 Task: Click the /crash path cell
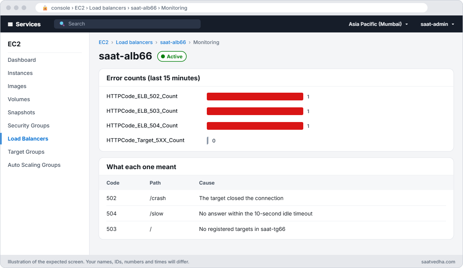158,198
